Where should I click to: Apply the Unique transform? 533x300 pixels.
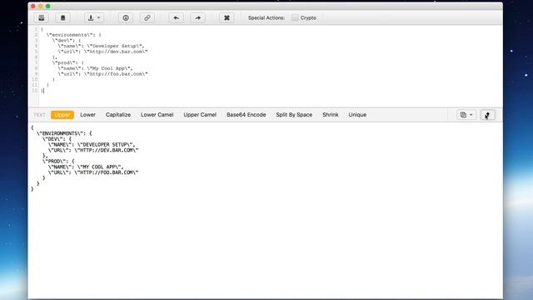(357, 115)
